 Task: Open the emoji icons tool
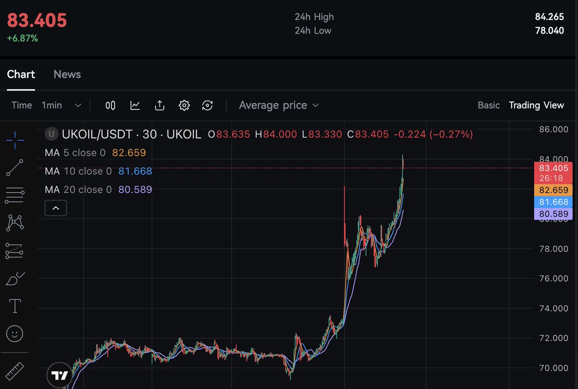[x=15, y=333]
